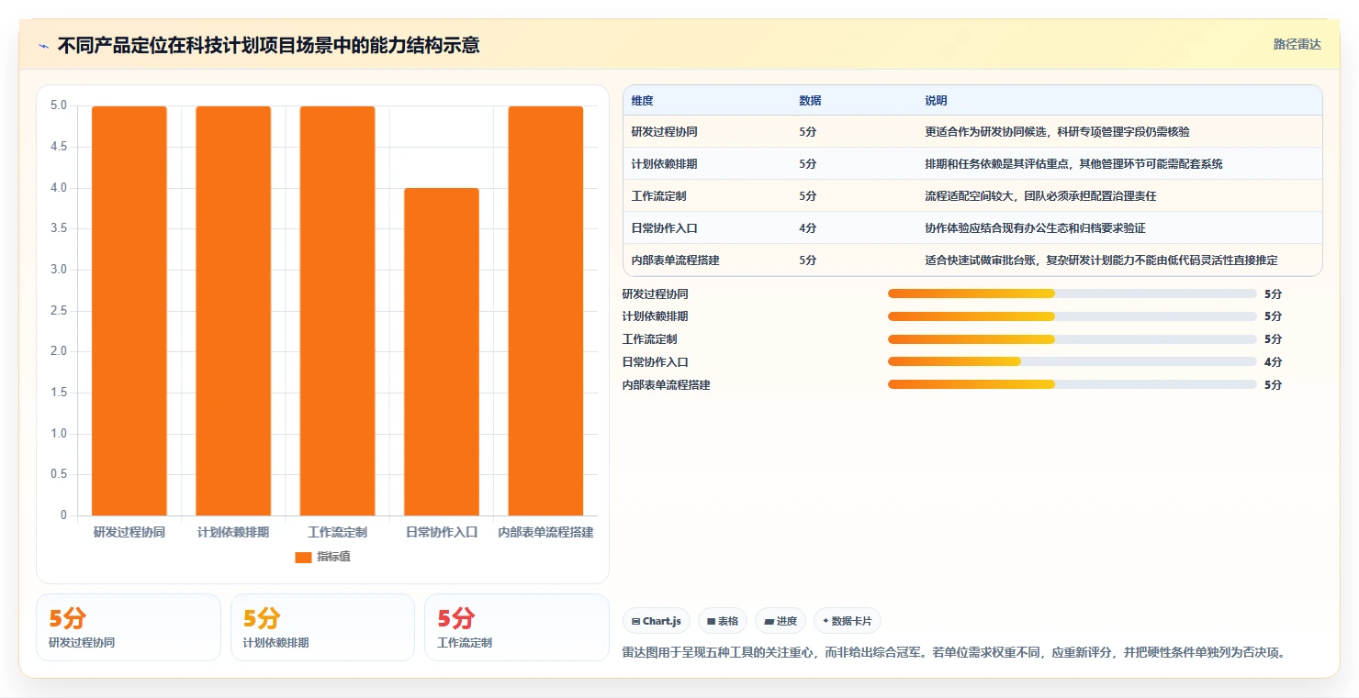
Task: Open the 研发过程协同 5分 data card
Action: coord(129,627)
